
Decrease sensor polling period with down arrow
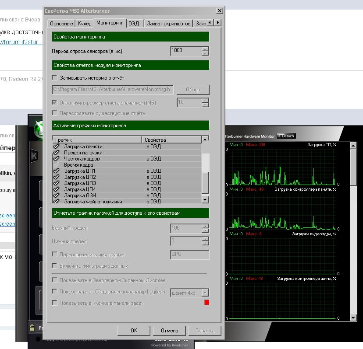(205, 53)
